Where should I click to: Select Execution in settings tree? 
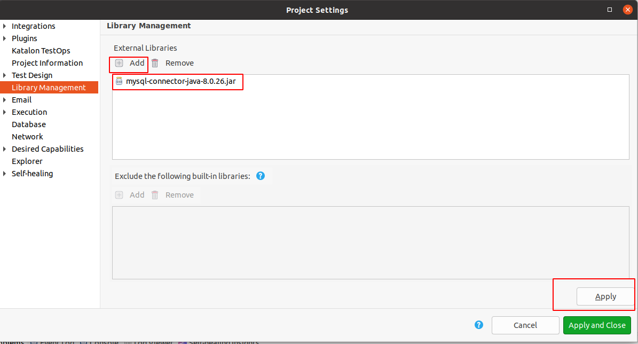[29, 112]
